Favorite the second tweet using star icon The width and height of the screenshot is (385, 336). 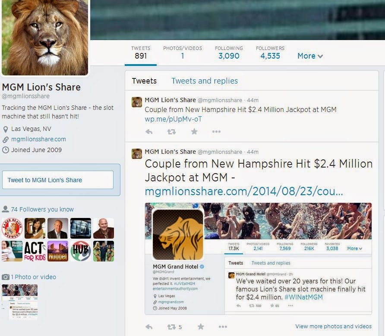(x=201, y=327)
